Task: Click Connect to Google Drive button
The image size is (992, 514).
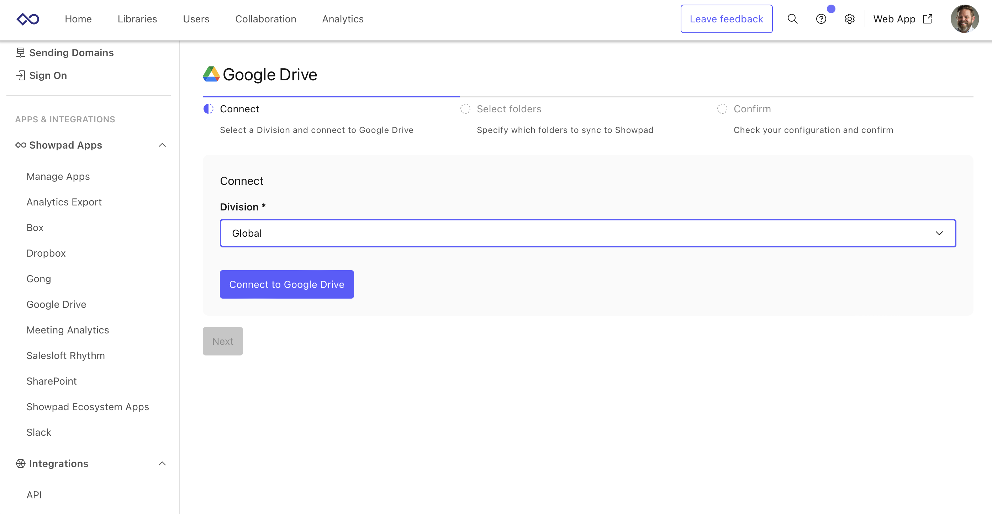Action: [286, 284]
